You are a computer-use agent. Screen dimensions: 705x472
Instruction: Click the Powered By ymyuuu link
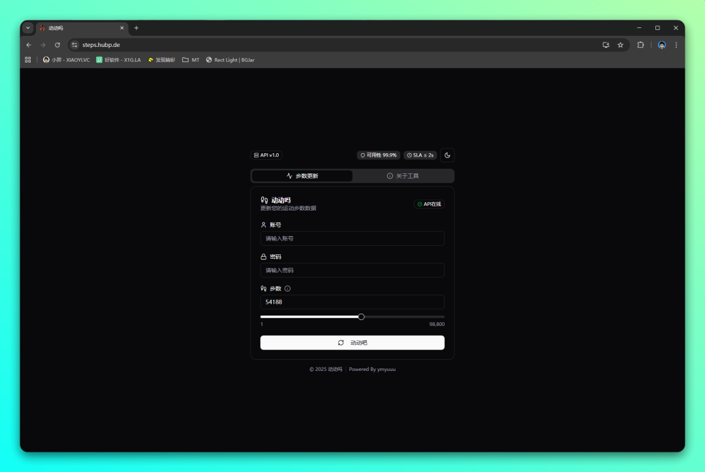pyautogui.click(x=372, y=370)
